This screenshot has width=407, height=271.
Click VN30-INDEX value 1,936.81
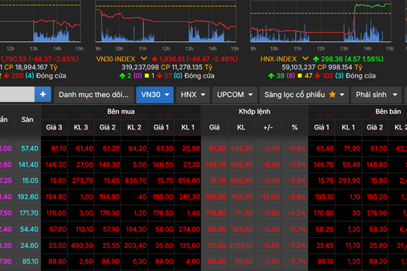(x=172, y=59)
